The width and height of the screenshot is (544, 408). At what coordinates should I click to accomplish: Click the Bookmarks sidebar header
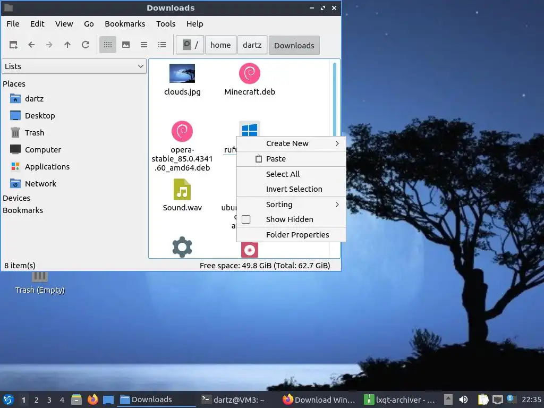pyautogui.click(x=23, y=210)
